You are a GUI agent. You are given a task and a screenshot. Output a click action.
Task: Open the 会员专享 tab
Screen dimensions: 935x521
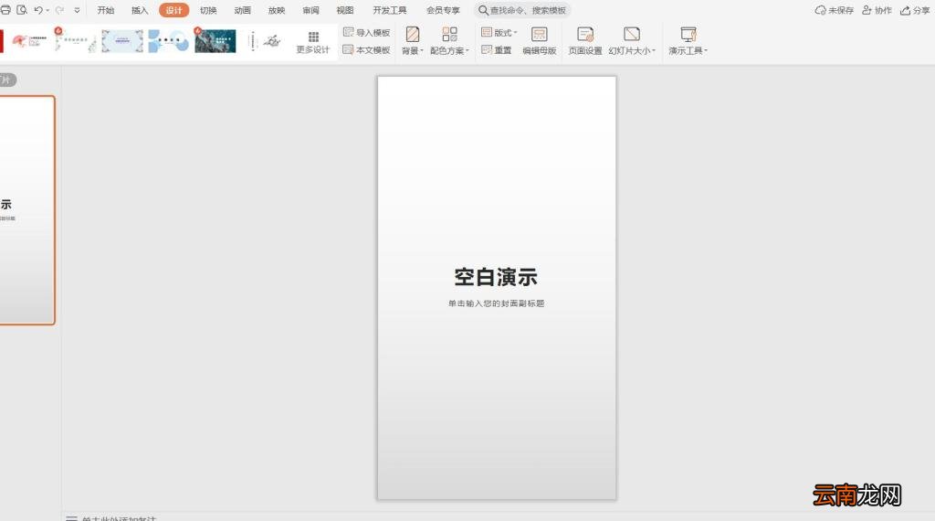pyautogui.click(x=443, y=10)
